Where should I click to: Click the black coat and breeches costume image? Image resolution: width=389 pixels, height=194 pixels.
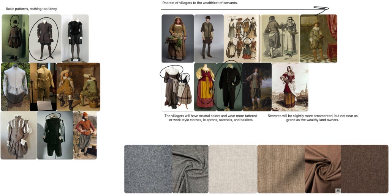click(229, 87)
